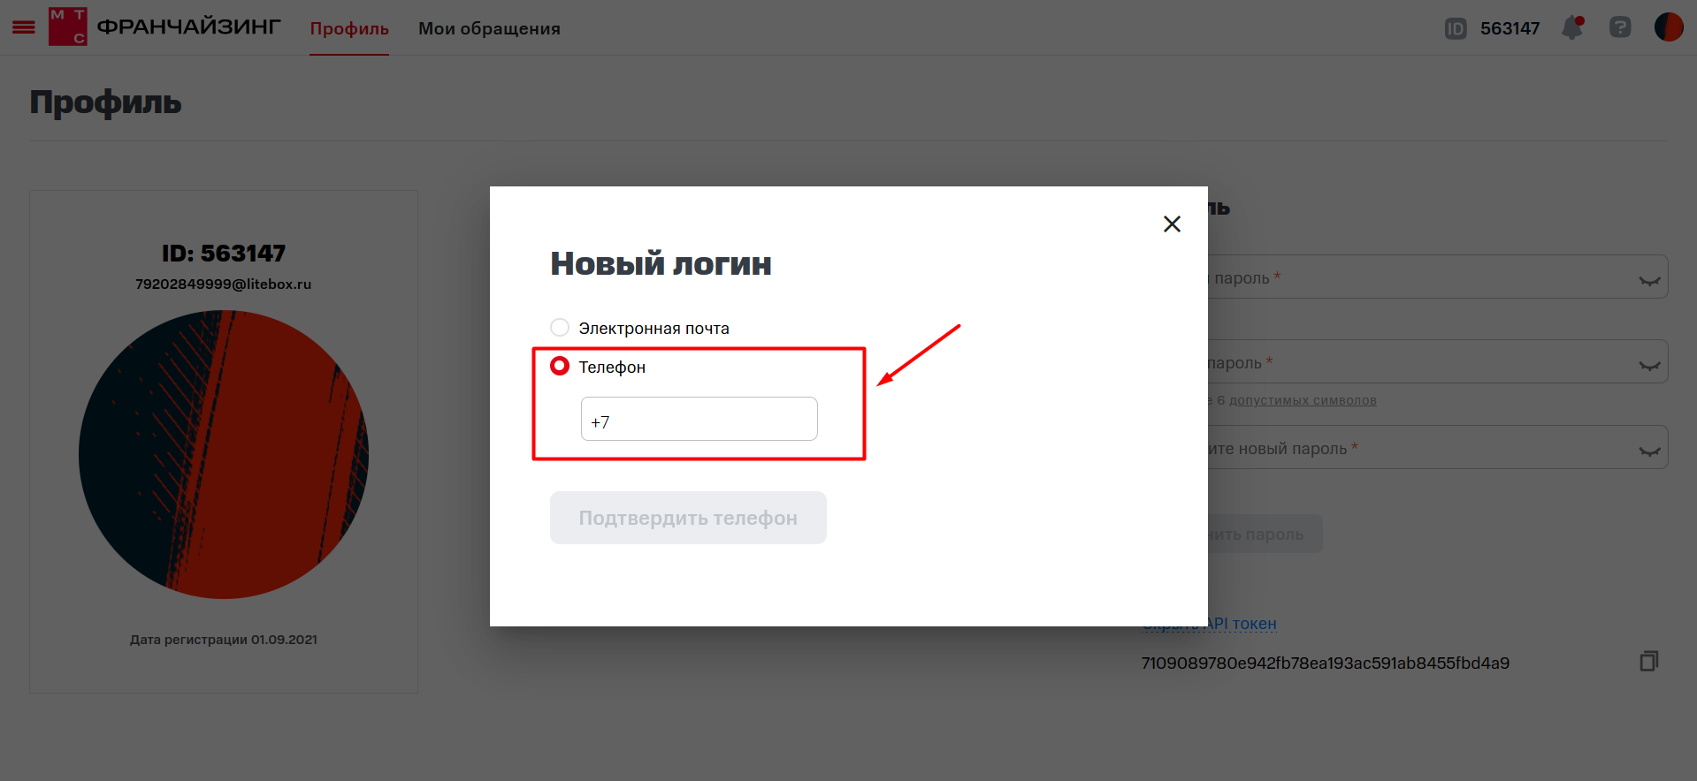1697x781 pixels.
Task: Click the profile picture circle
Action: 224,454
